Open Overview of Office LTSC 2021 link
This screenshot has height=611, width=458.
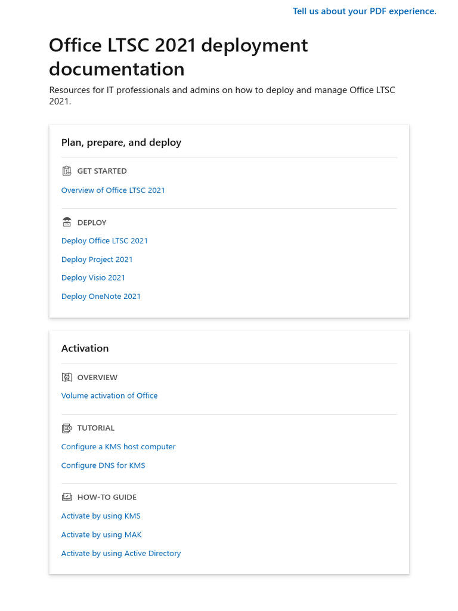[x=113, y=190]
